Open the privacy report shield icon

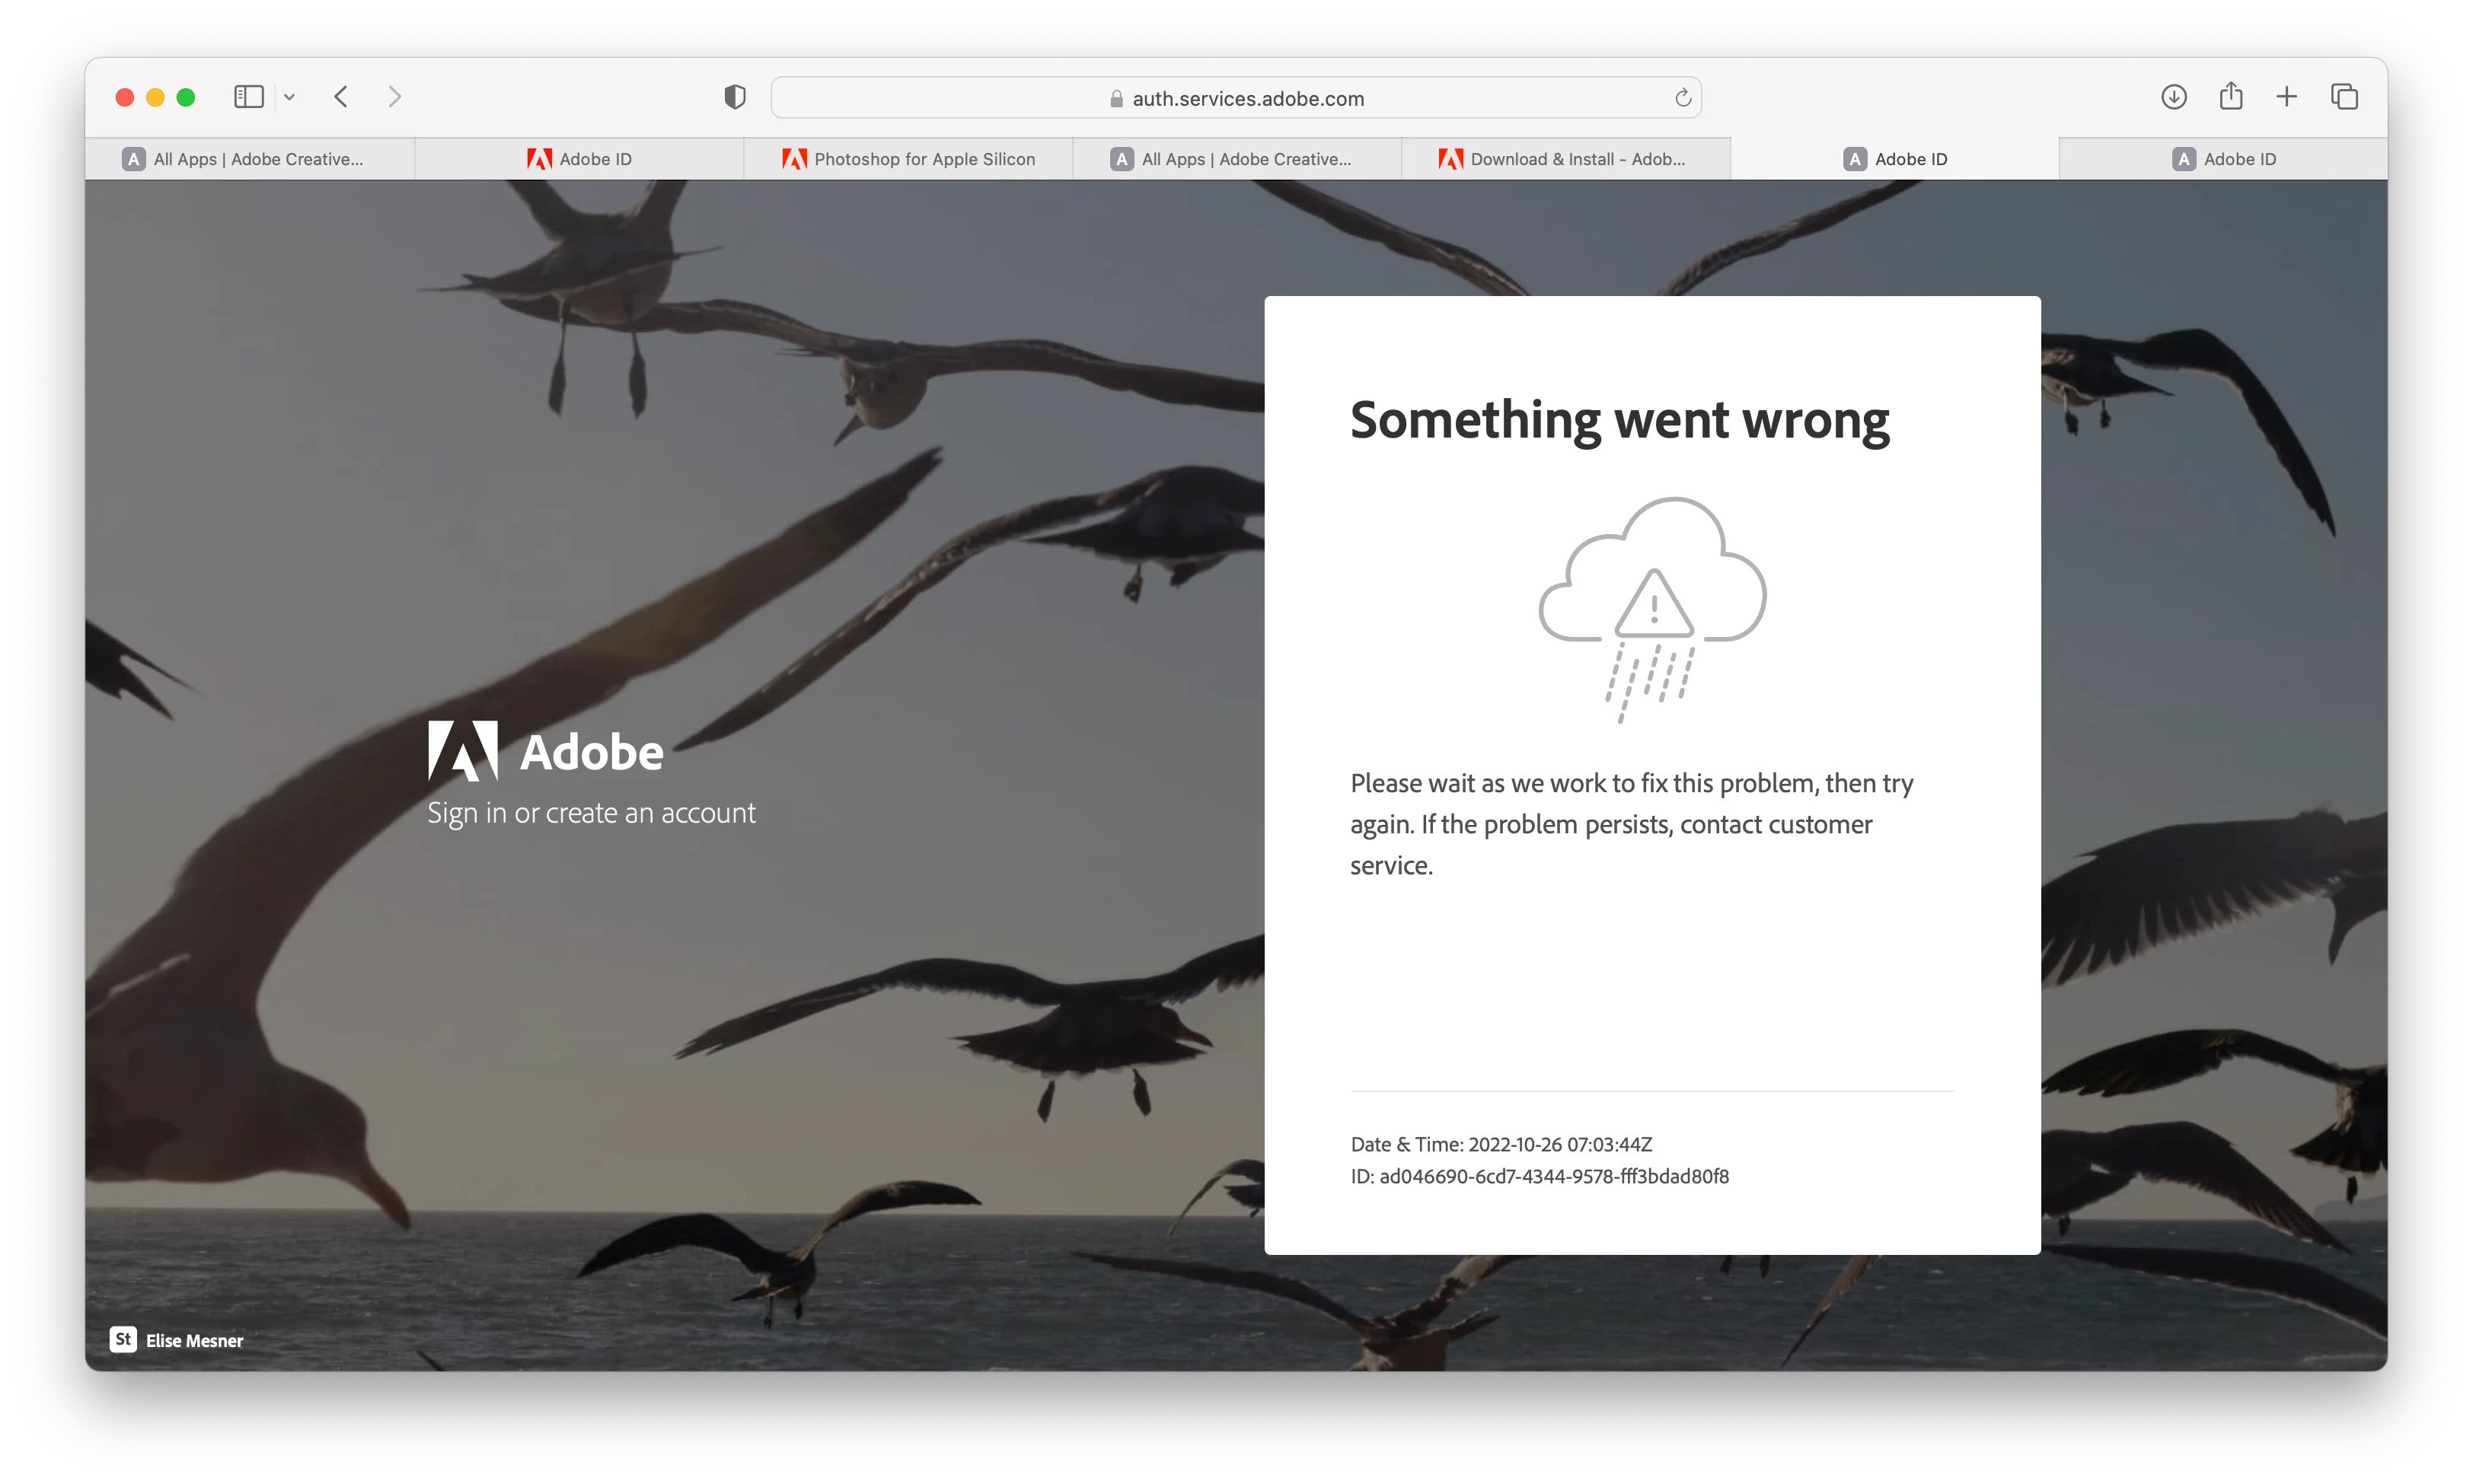pyautogui.click(x=734, y=97)
